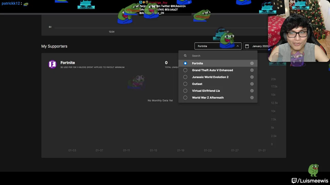The image size is (330, 185).
Task: Click the V-Bucks payout minimum subtitle
Action: tap(92, 67)
